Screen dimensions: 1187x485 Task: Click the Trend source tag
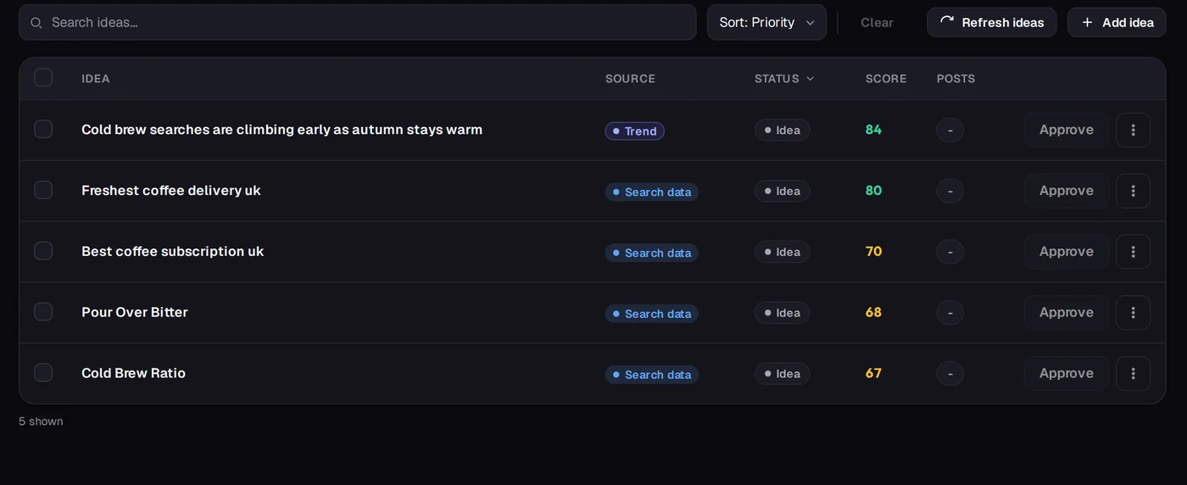click(634, 131)
